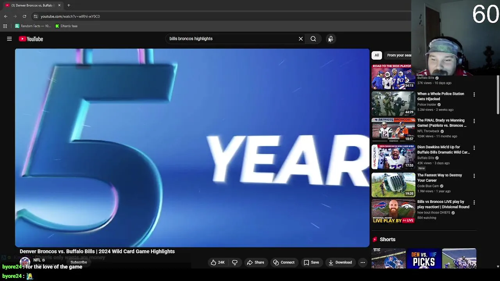The height and width of the screenshot is (281, 500).
Task: Click the Shorts section heading
Action: pos(387,239)
